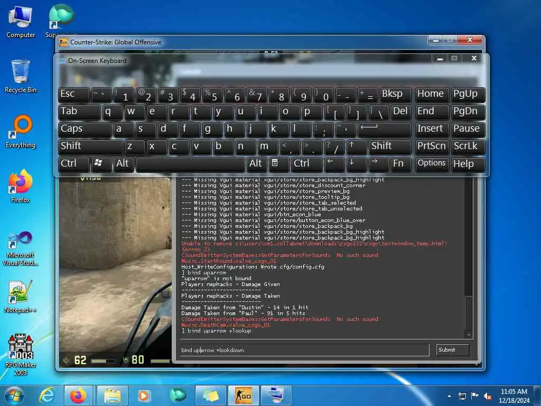
Task: Tap the right arrow key on keyboard
Action: click(378, 164)
